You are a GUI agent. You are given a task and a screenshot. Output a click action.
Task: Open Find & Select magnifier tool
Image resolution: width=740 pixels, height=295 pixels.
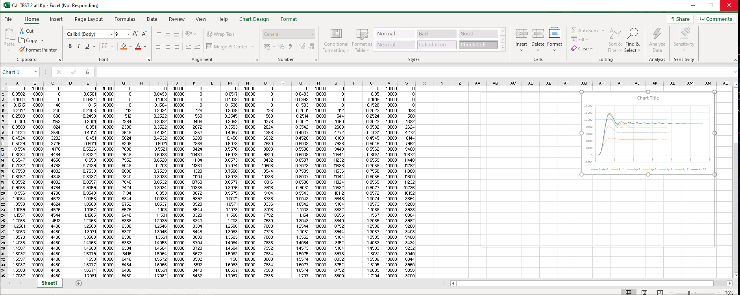pyautogui.click(x=632, y=34)
